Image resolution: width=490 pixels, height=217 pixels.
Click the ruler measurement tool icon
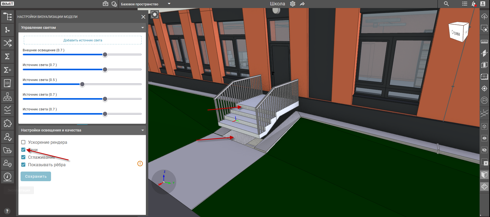tap(484, 42)
